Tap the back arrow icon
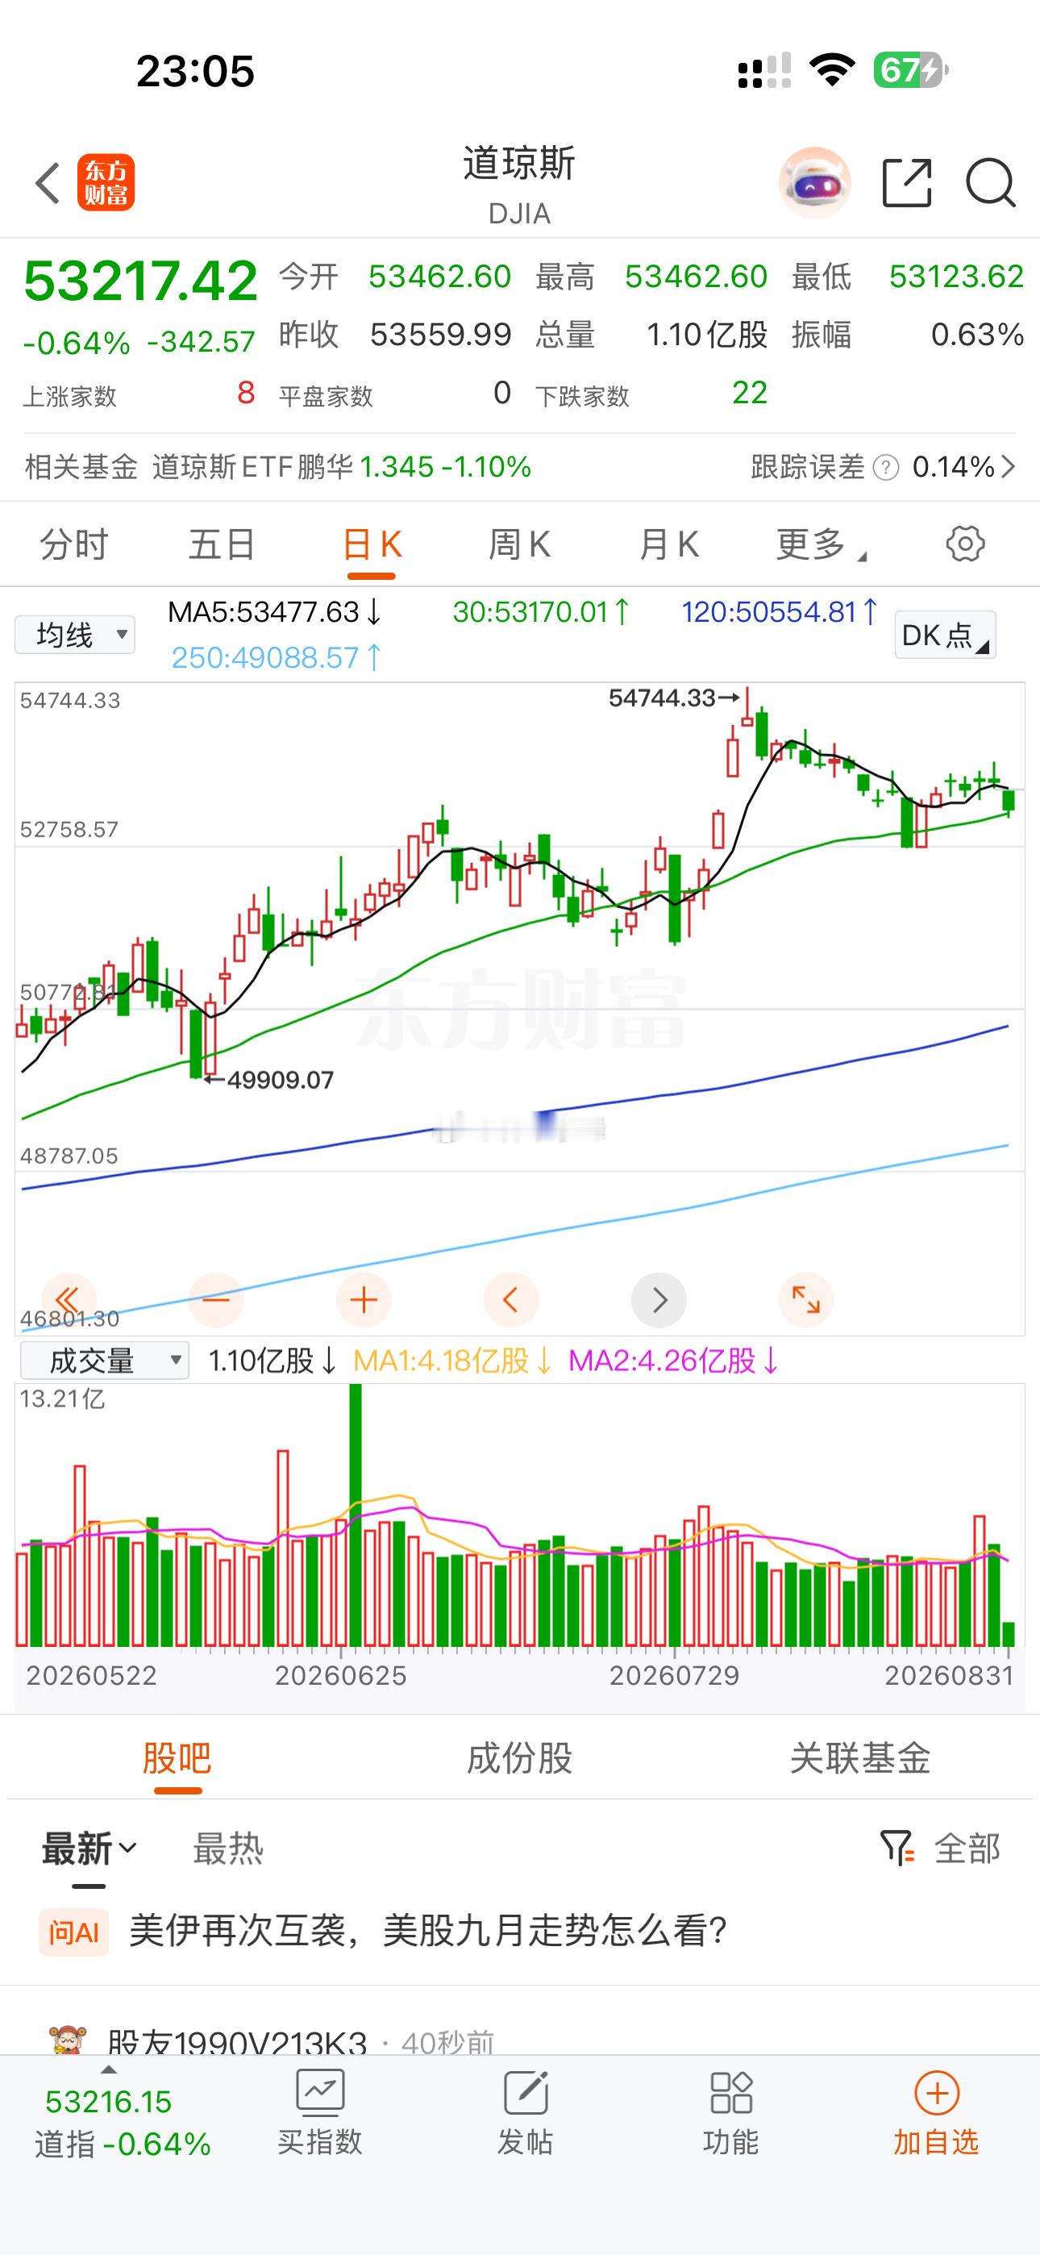This screenshot has height=2255, width=1040. click(48, 183)
